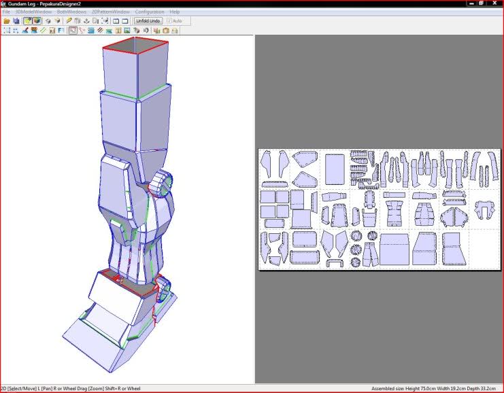Select the Join/Disjoin Face scissors tool
Image resolution: width=504 pixels, height=393 pixels.
coord(82,31)
